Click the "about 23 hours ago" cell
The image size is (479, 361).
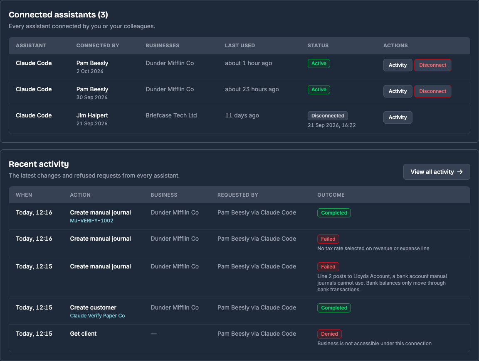click(x=252, y=89)
